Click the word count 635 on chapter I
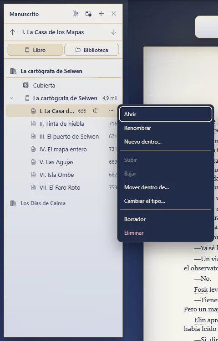 82,111
